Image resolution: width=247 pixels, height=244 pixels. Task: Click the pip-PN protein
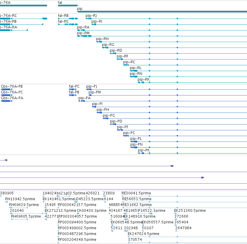(189, 147)
